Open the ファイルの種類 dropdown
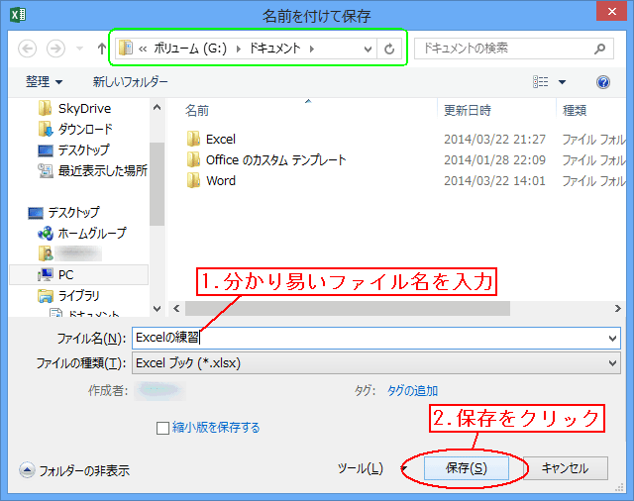 374,363
